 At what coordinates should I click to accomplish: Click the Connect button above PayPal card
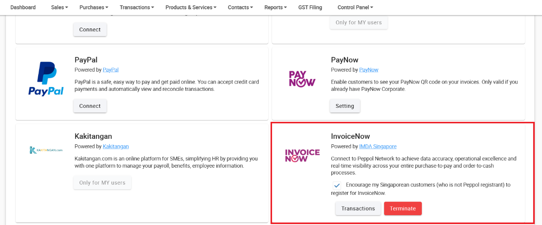(x=90, y=30)
